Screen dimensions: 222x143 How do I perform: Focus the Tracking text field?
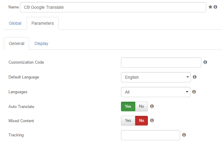tap(151, 135)
